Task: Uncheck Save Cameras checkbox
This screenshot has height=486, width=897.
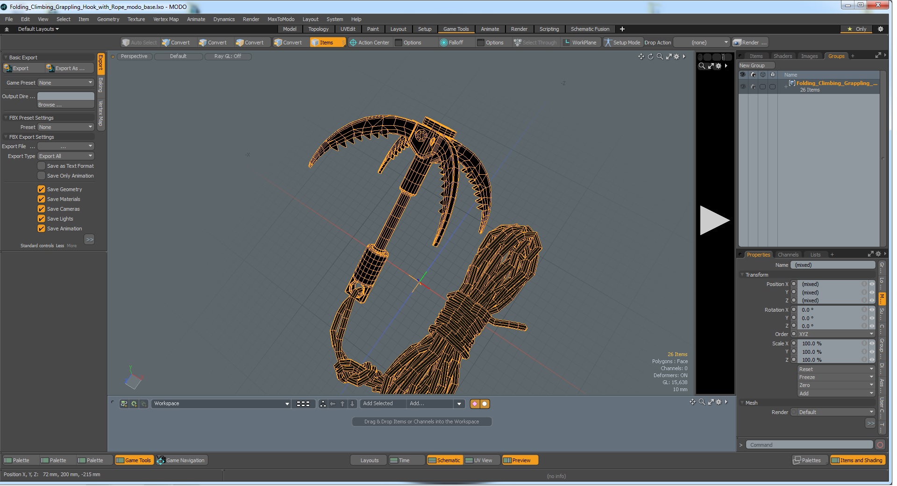Action: 41,209
